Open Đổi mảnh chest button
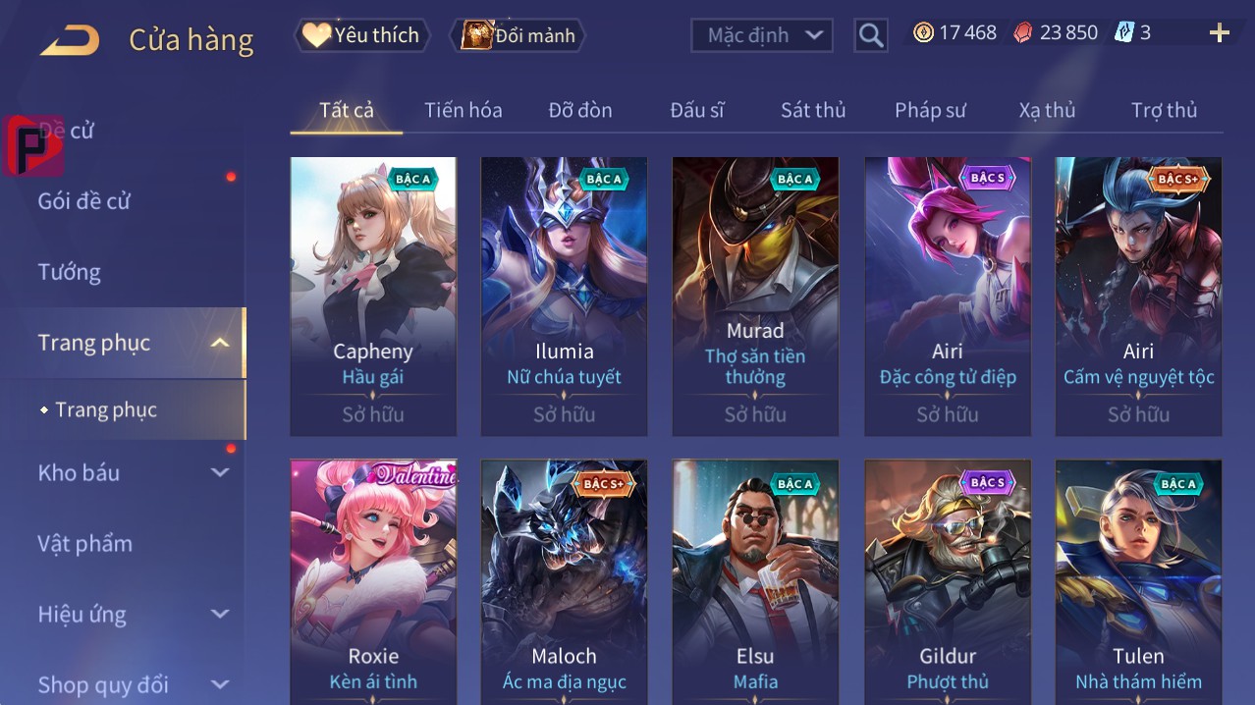 point(518,35)
